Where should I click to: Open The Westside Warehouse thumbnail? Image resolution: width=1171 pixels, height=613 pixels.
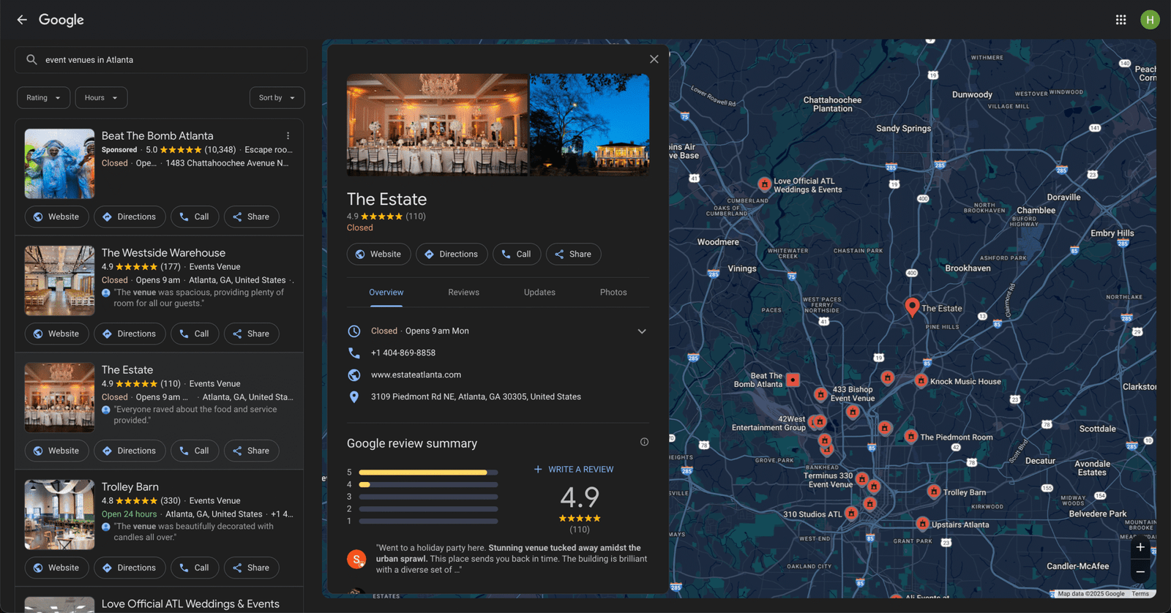60,281
